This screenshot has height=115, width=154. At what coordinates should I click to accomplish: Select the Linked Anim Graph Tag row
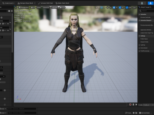coord(146,33)
